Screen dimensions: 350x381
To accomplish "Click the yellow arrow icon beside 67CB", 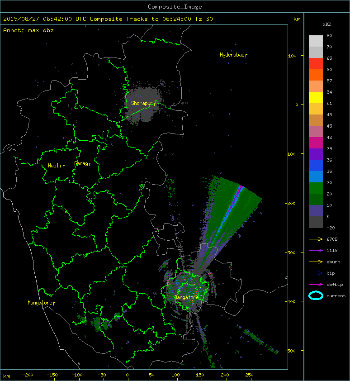I will tap(316, 239).
